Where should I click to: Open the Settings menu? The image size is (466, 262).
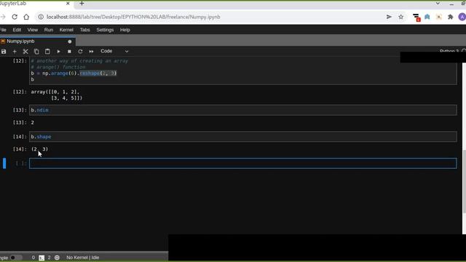(105, 30)
